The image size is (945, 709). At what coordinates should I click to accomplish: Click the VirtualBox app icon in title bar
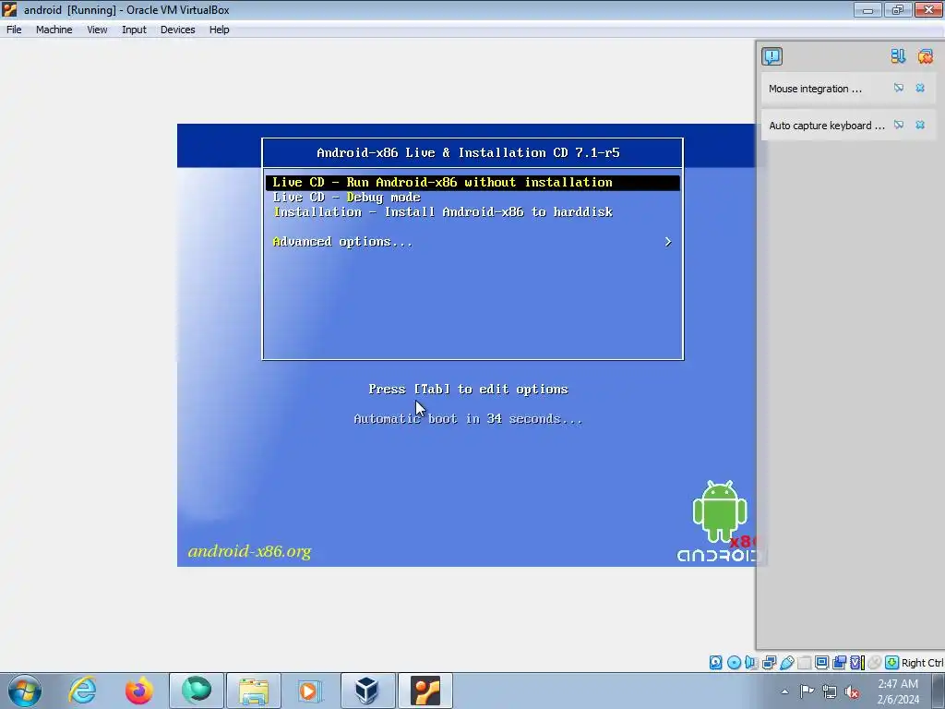coord(9,9)
